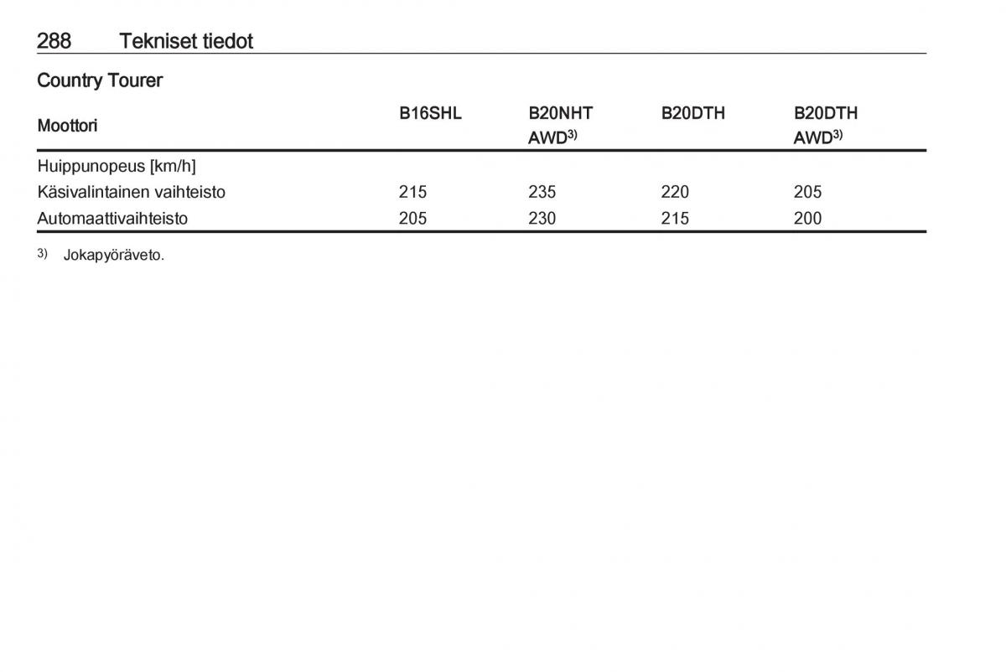Image resolution: width=1006 pixels, height=672 pixels.
Task: Select manual gearbox value 215
Action: pyautogui.click(x=412, y=192)
